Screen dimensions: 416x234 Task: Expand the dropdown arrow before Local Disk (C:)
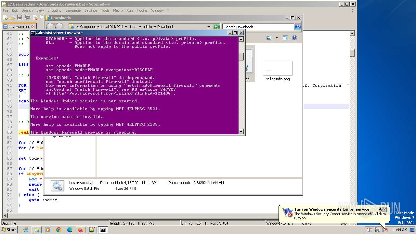[x=98, y=27]
